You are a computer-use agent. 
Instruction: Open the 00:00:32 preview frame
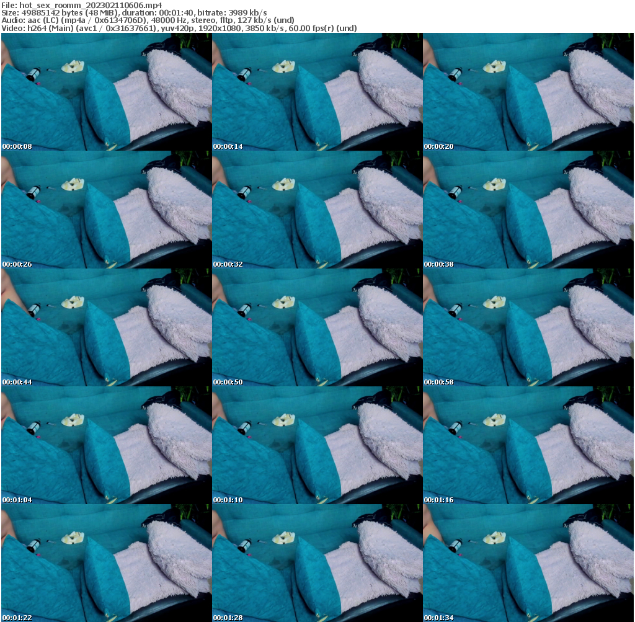click(x=317, y=210)
